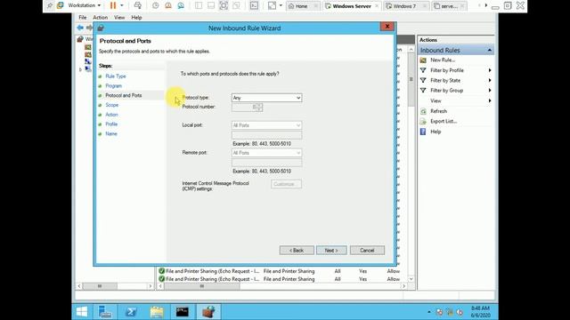
Task: Click the stretch guest display icon
Action: [x=272, y=5]
